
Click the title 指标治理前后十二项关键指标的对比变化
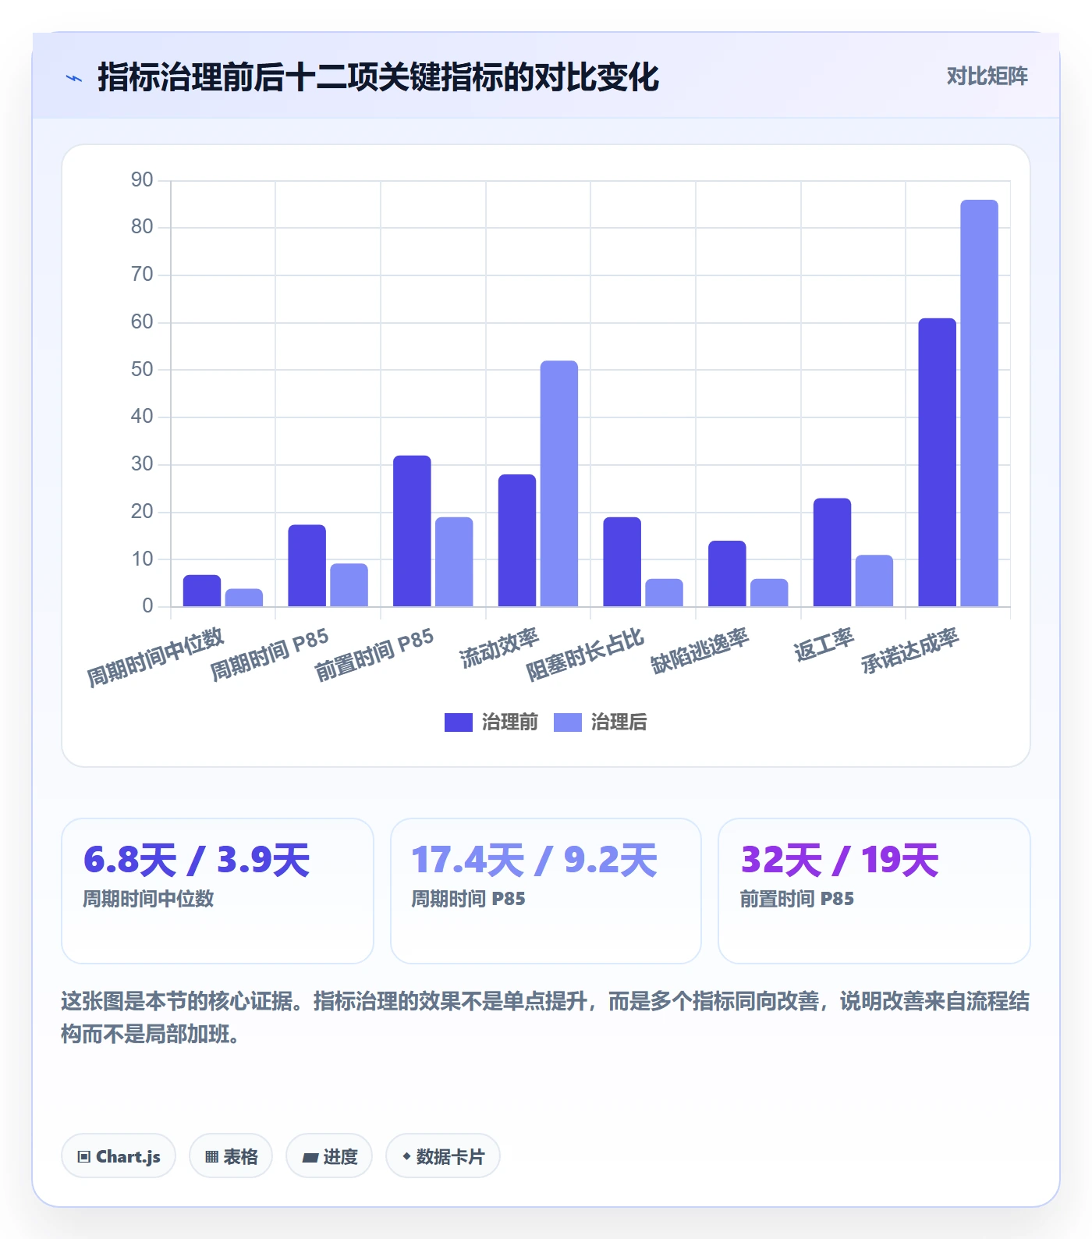[378, 77]
